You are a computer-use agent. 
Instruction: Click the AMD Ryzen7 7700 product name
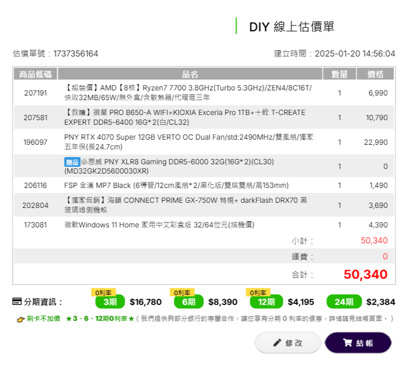[x=188, y=93]
